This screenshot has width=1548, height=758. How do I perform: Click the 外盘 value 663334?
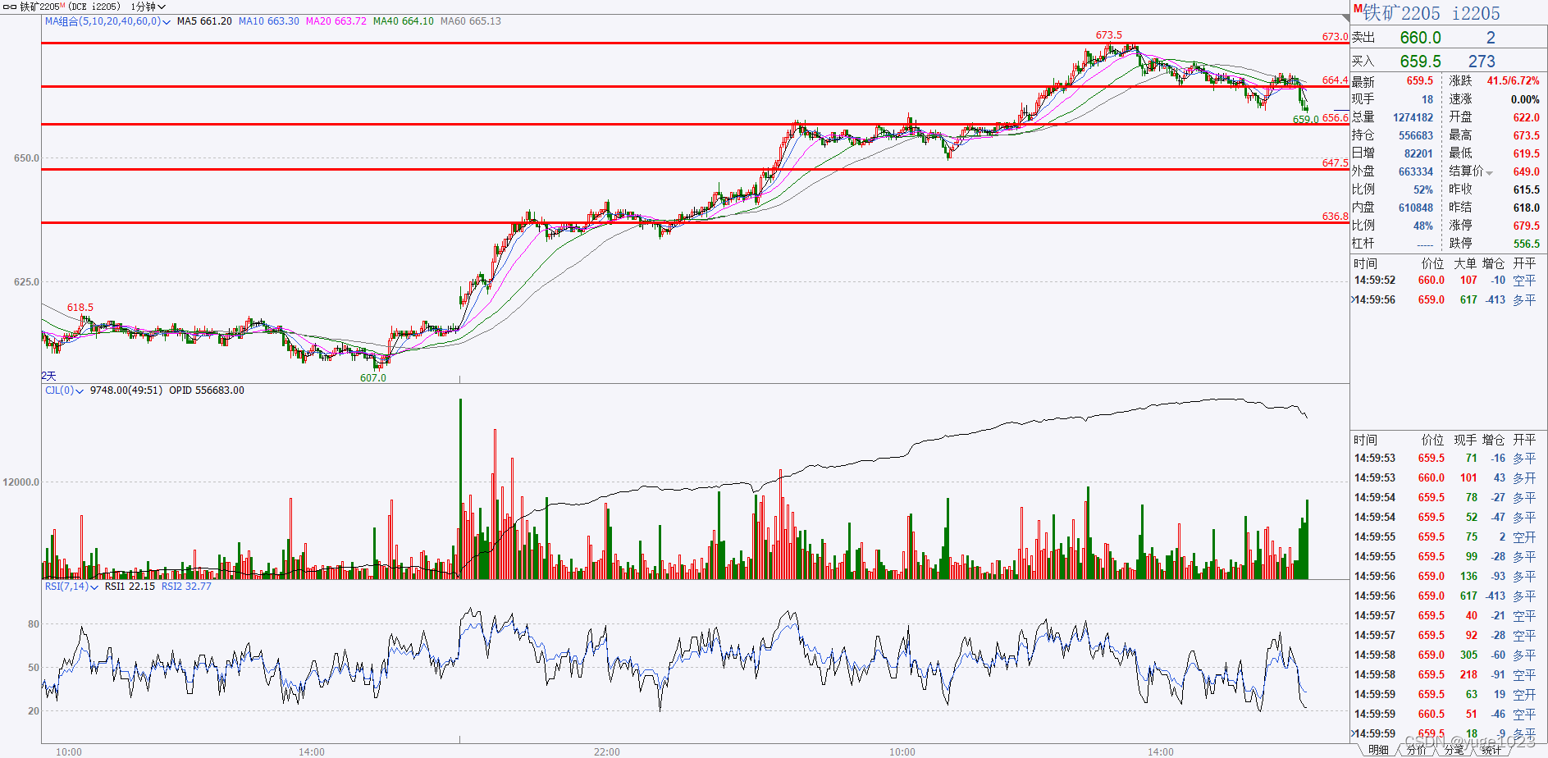coord(1415,171)
